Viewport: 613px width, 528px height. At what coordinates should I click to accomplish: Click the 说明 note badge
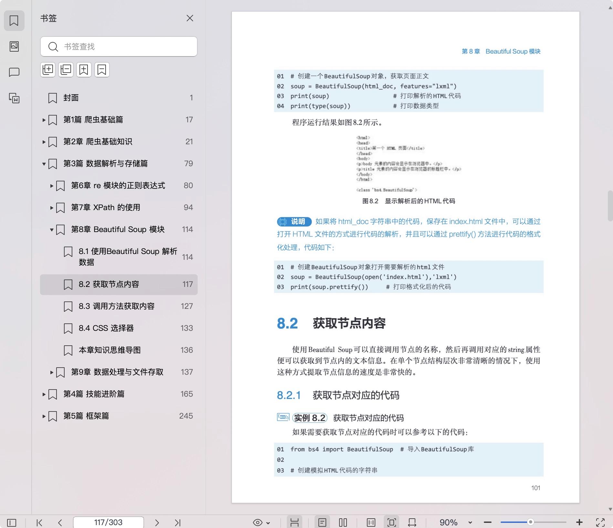click(294, 221)
